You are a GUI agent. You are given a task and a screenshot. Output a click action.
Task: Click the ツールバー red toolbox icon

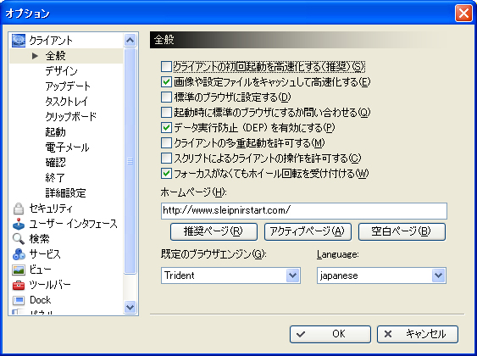click(x=19, y=285)
